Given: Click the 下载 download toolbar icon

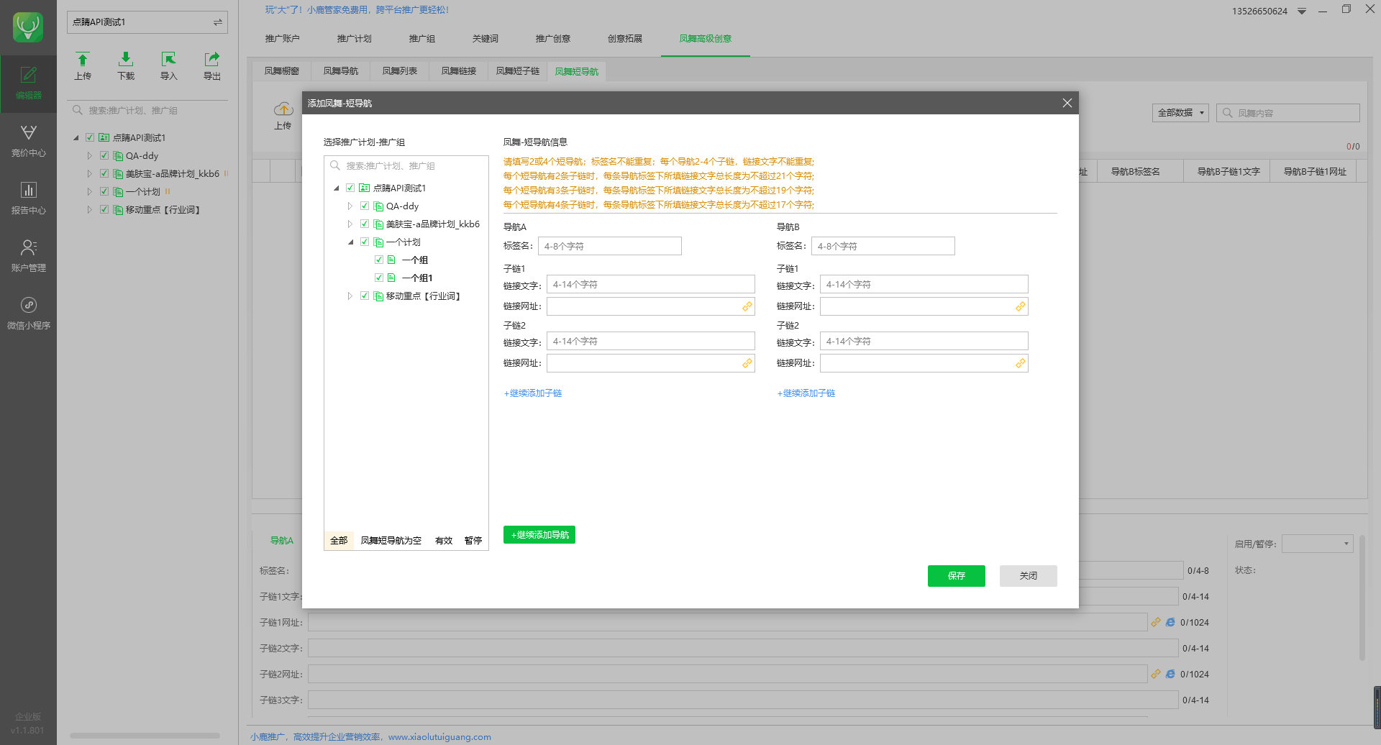Looking at the screenshot, I should [x=126, y=65].
